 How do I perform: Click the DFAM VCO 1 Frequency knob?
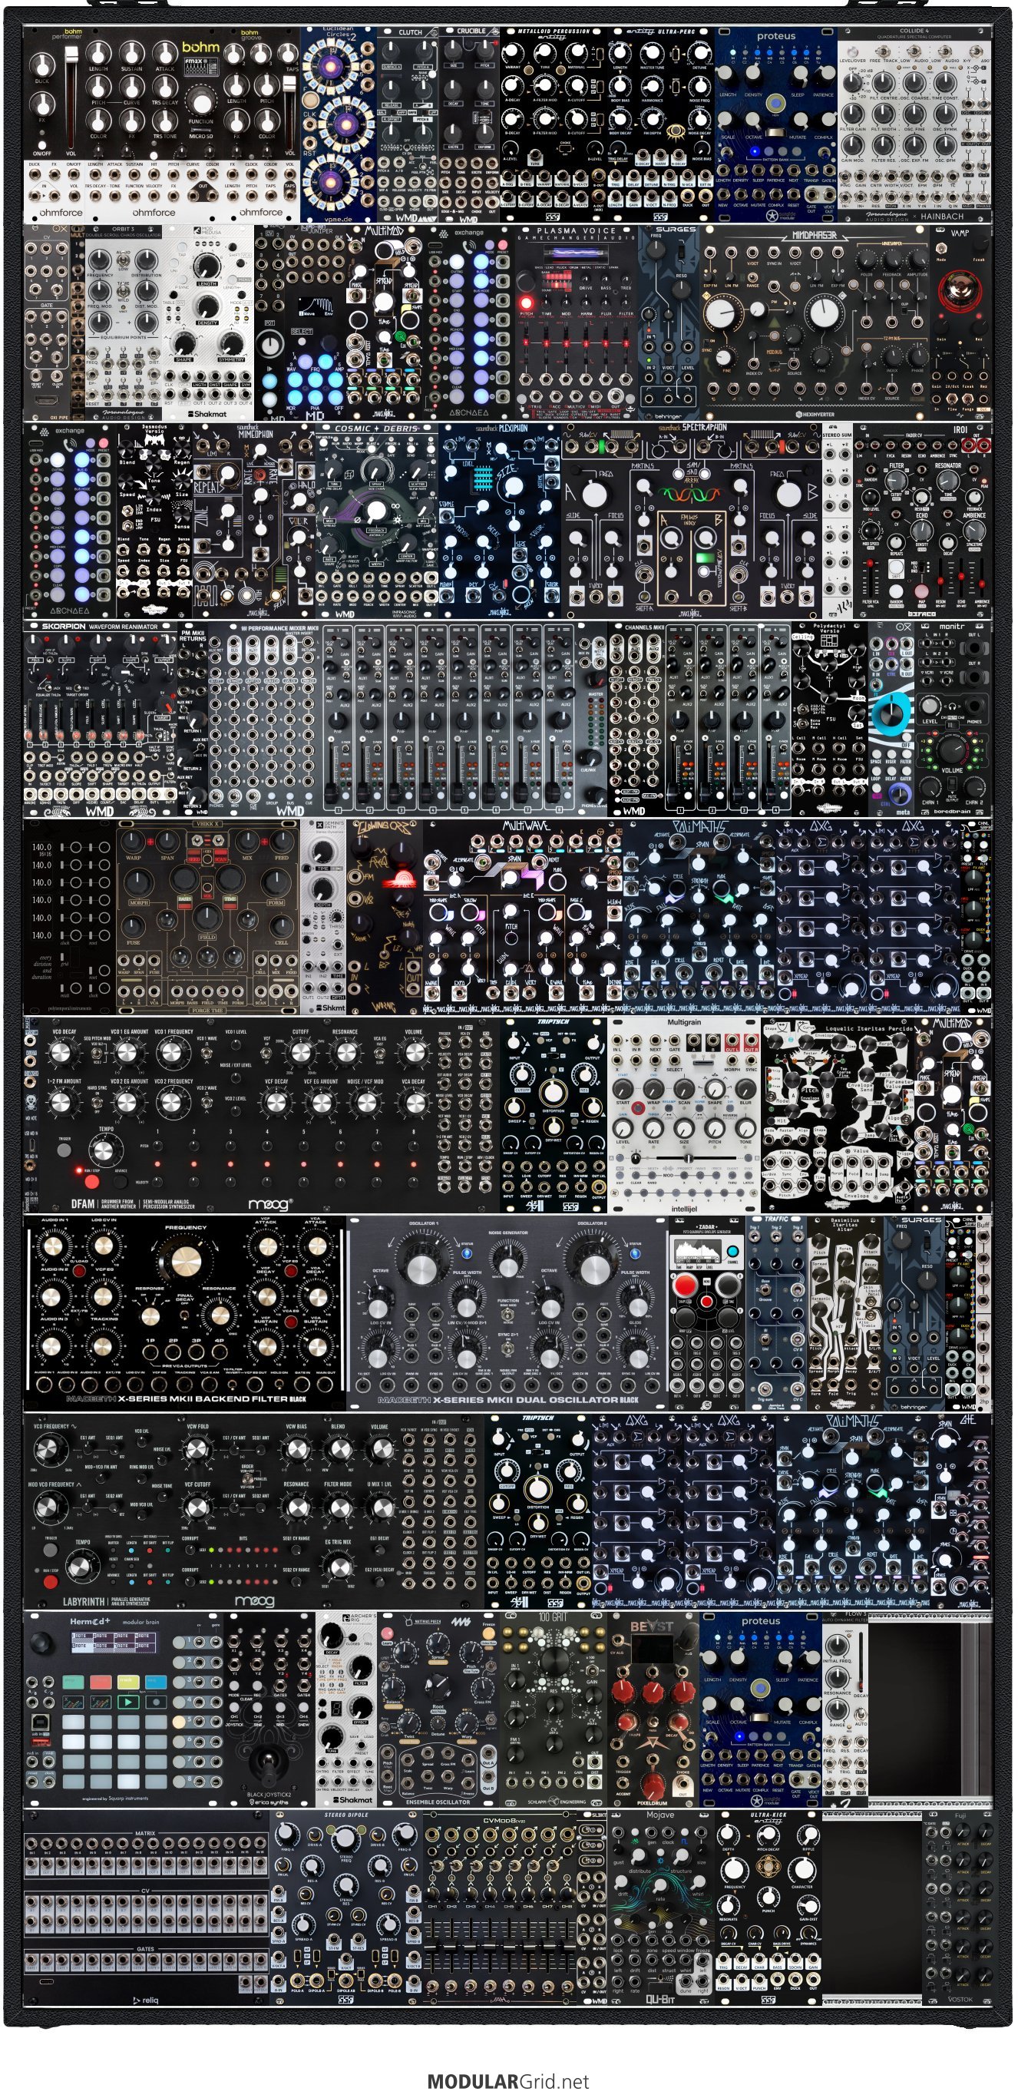(174, 1052)
